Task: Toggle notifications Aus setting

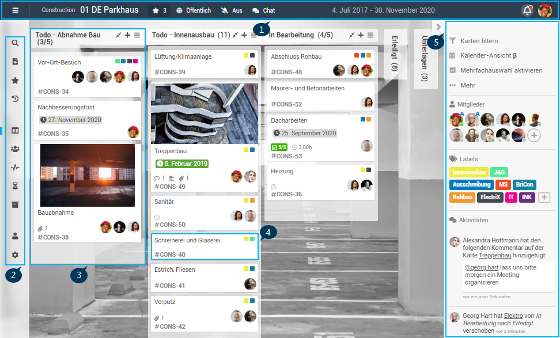Action: coord(232,11)
